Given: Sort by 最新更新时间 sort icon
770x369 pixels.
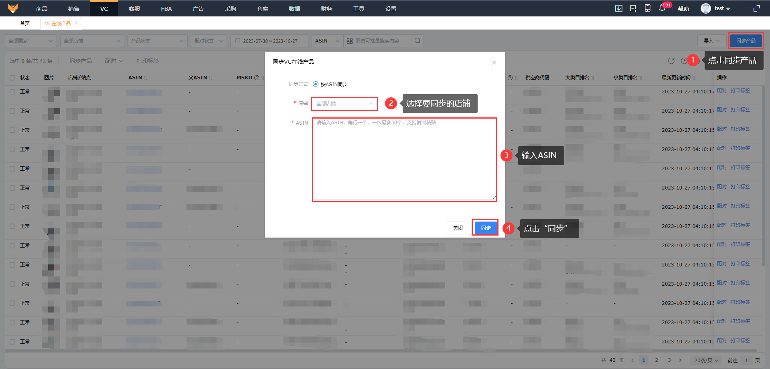Looking at the screenshot, I should point(694,78).
